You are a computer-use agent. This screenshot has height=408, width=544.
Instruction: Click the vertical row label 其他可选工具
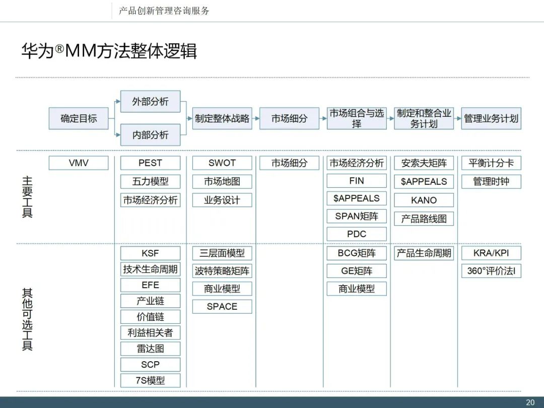point(27,319)
